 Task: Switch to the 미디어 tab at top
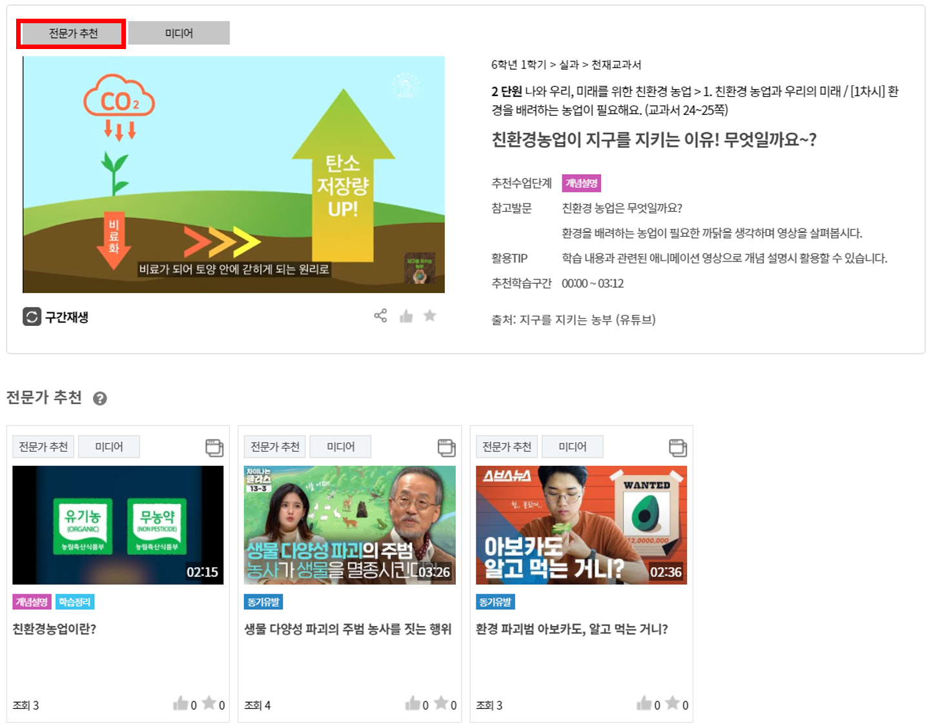click(x=179, y=33)
